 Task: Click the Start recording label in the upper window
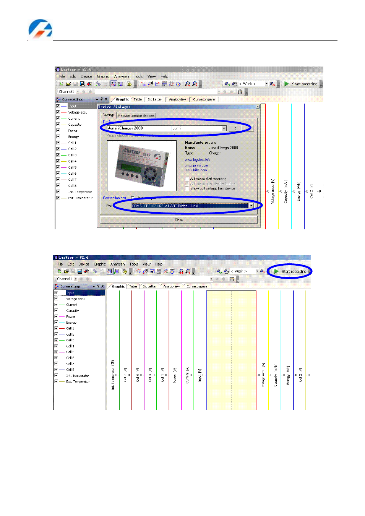point(305,84)
